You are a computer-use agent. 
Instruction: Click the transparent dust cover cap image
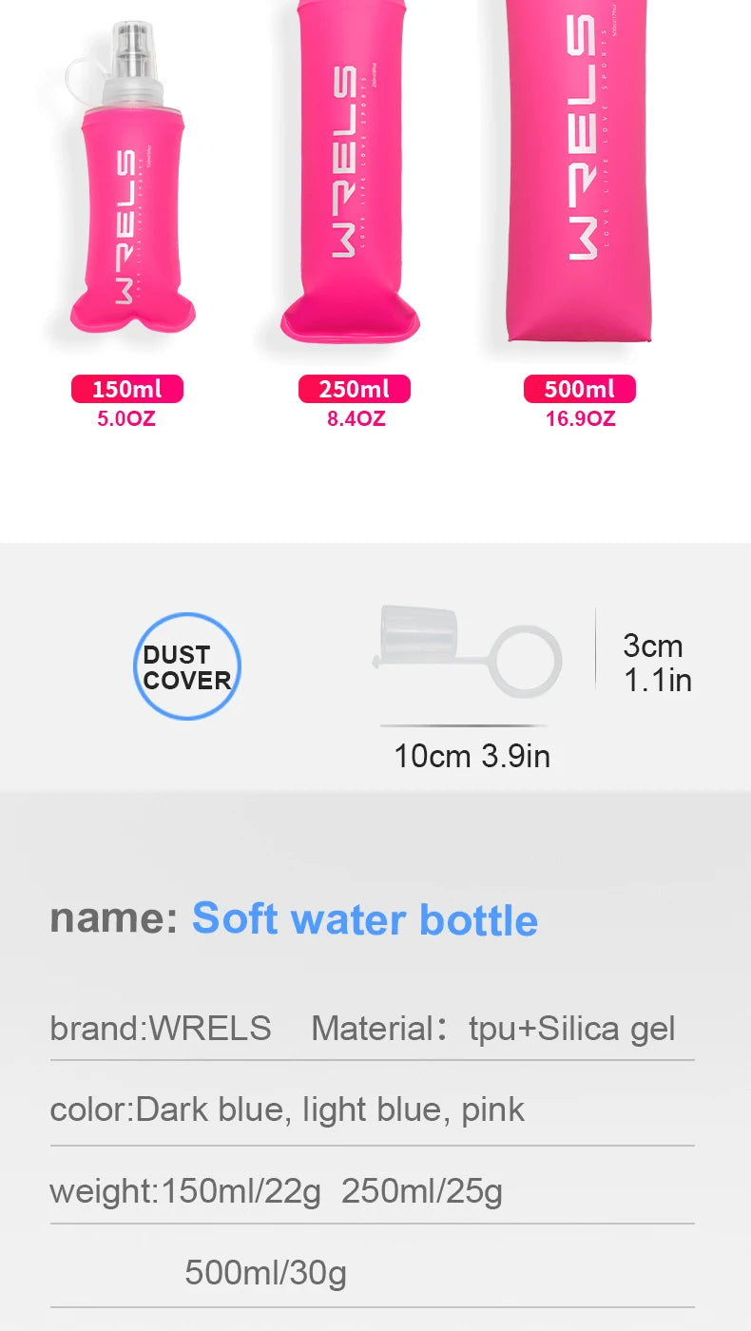pos(418,638)
